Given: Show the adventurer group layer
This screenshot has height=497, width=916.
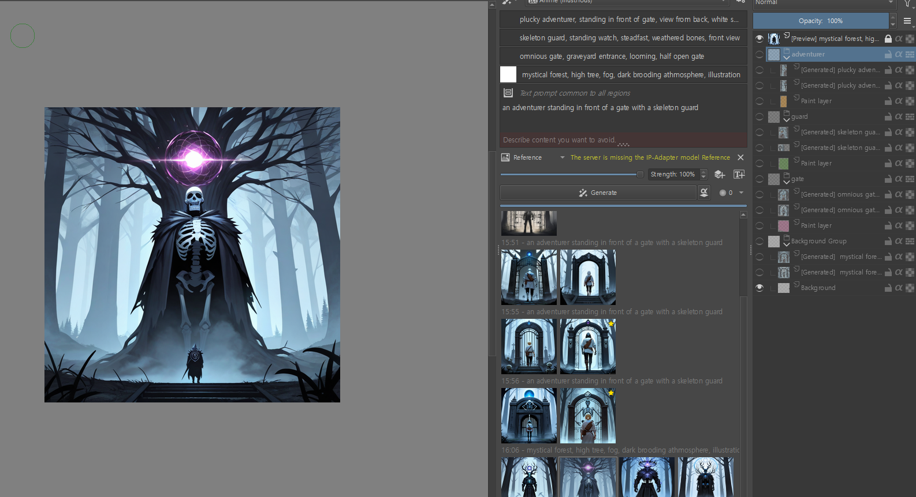Looking at the screenshot, I should tap(759, 54).
